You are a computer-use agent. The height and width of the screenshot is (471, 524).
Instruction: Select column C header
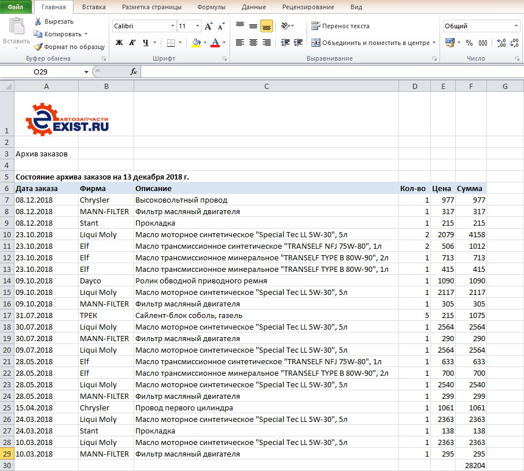point(267,87)
